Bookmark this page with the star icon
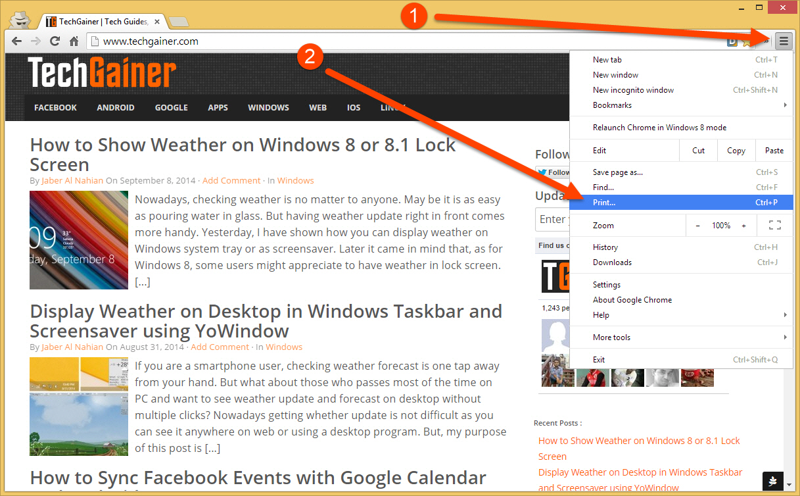 click(747, 41)
